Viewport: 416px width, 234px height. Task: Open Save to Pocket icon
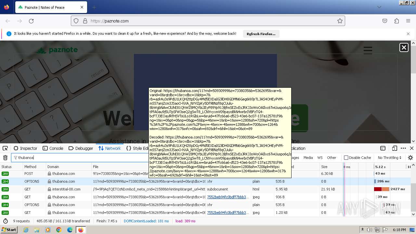[x=385, y=21]
